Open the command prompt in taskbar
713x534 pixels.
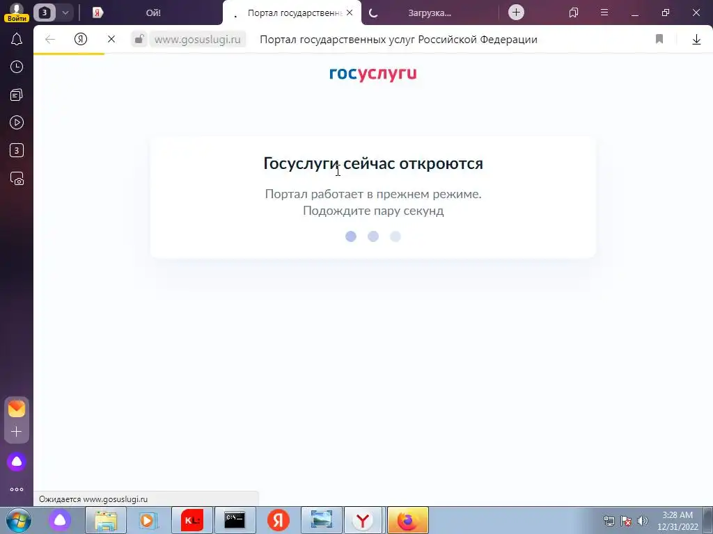tap(235, 520)
